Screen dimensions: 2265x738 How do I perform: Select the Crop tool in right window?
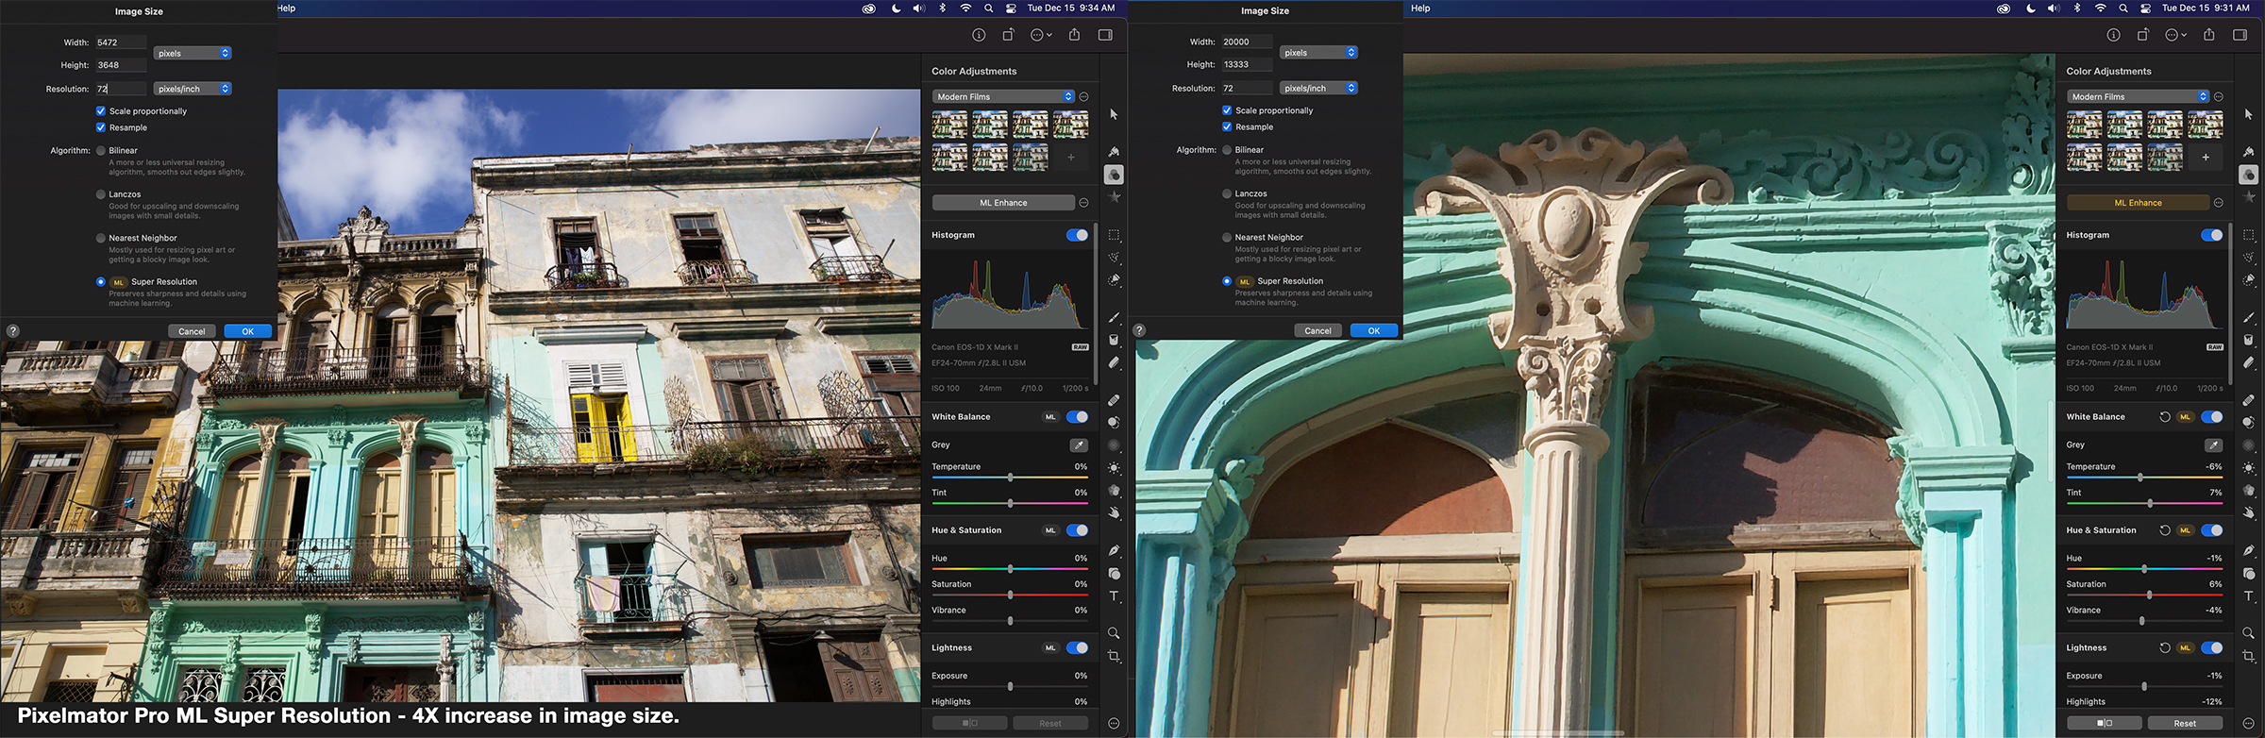[x=2249, y=656]
